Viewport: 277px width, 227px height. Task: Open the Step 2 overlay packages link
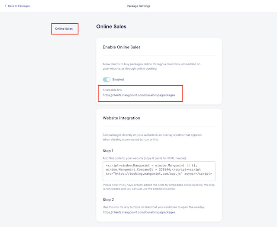pos(139,212)
